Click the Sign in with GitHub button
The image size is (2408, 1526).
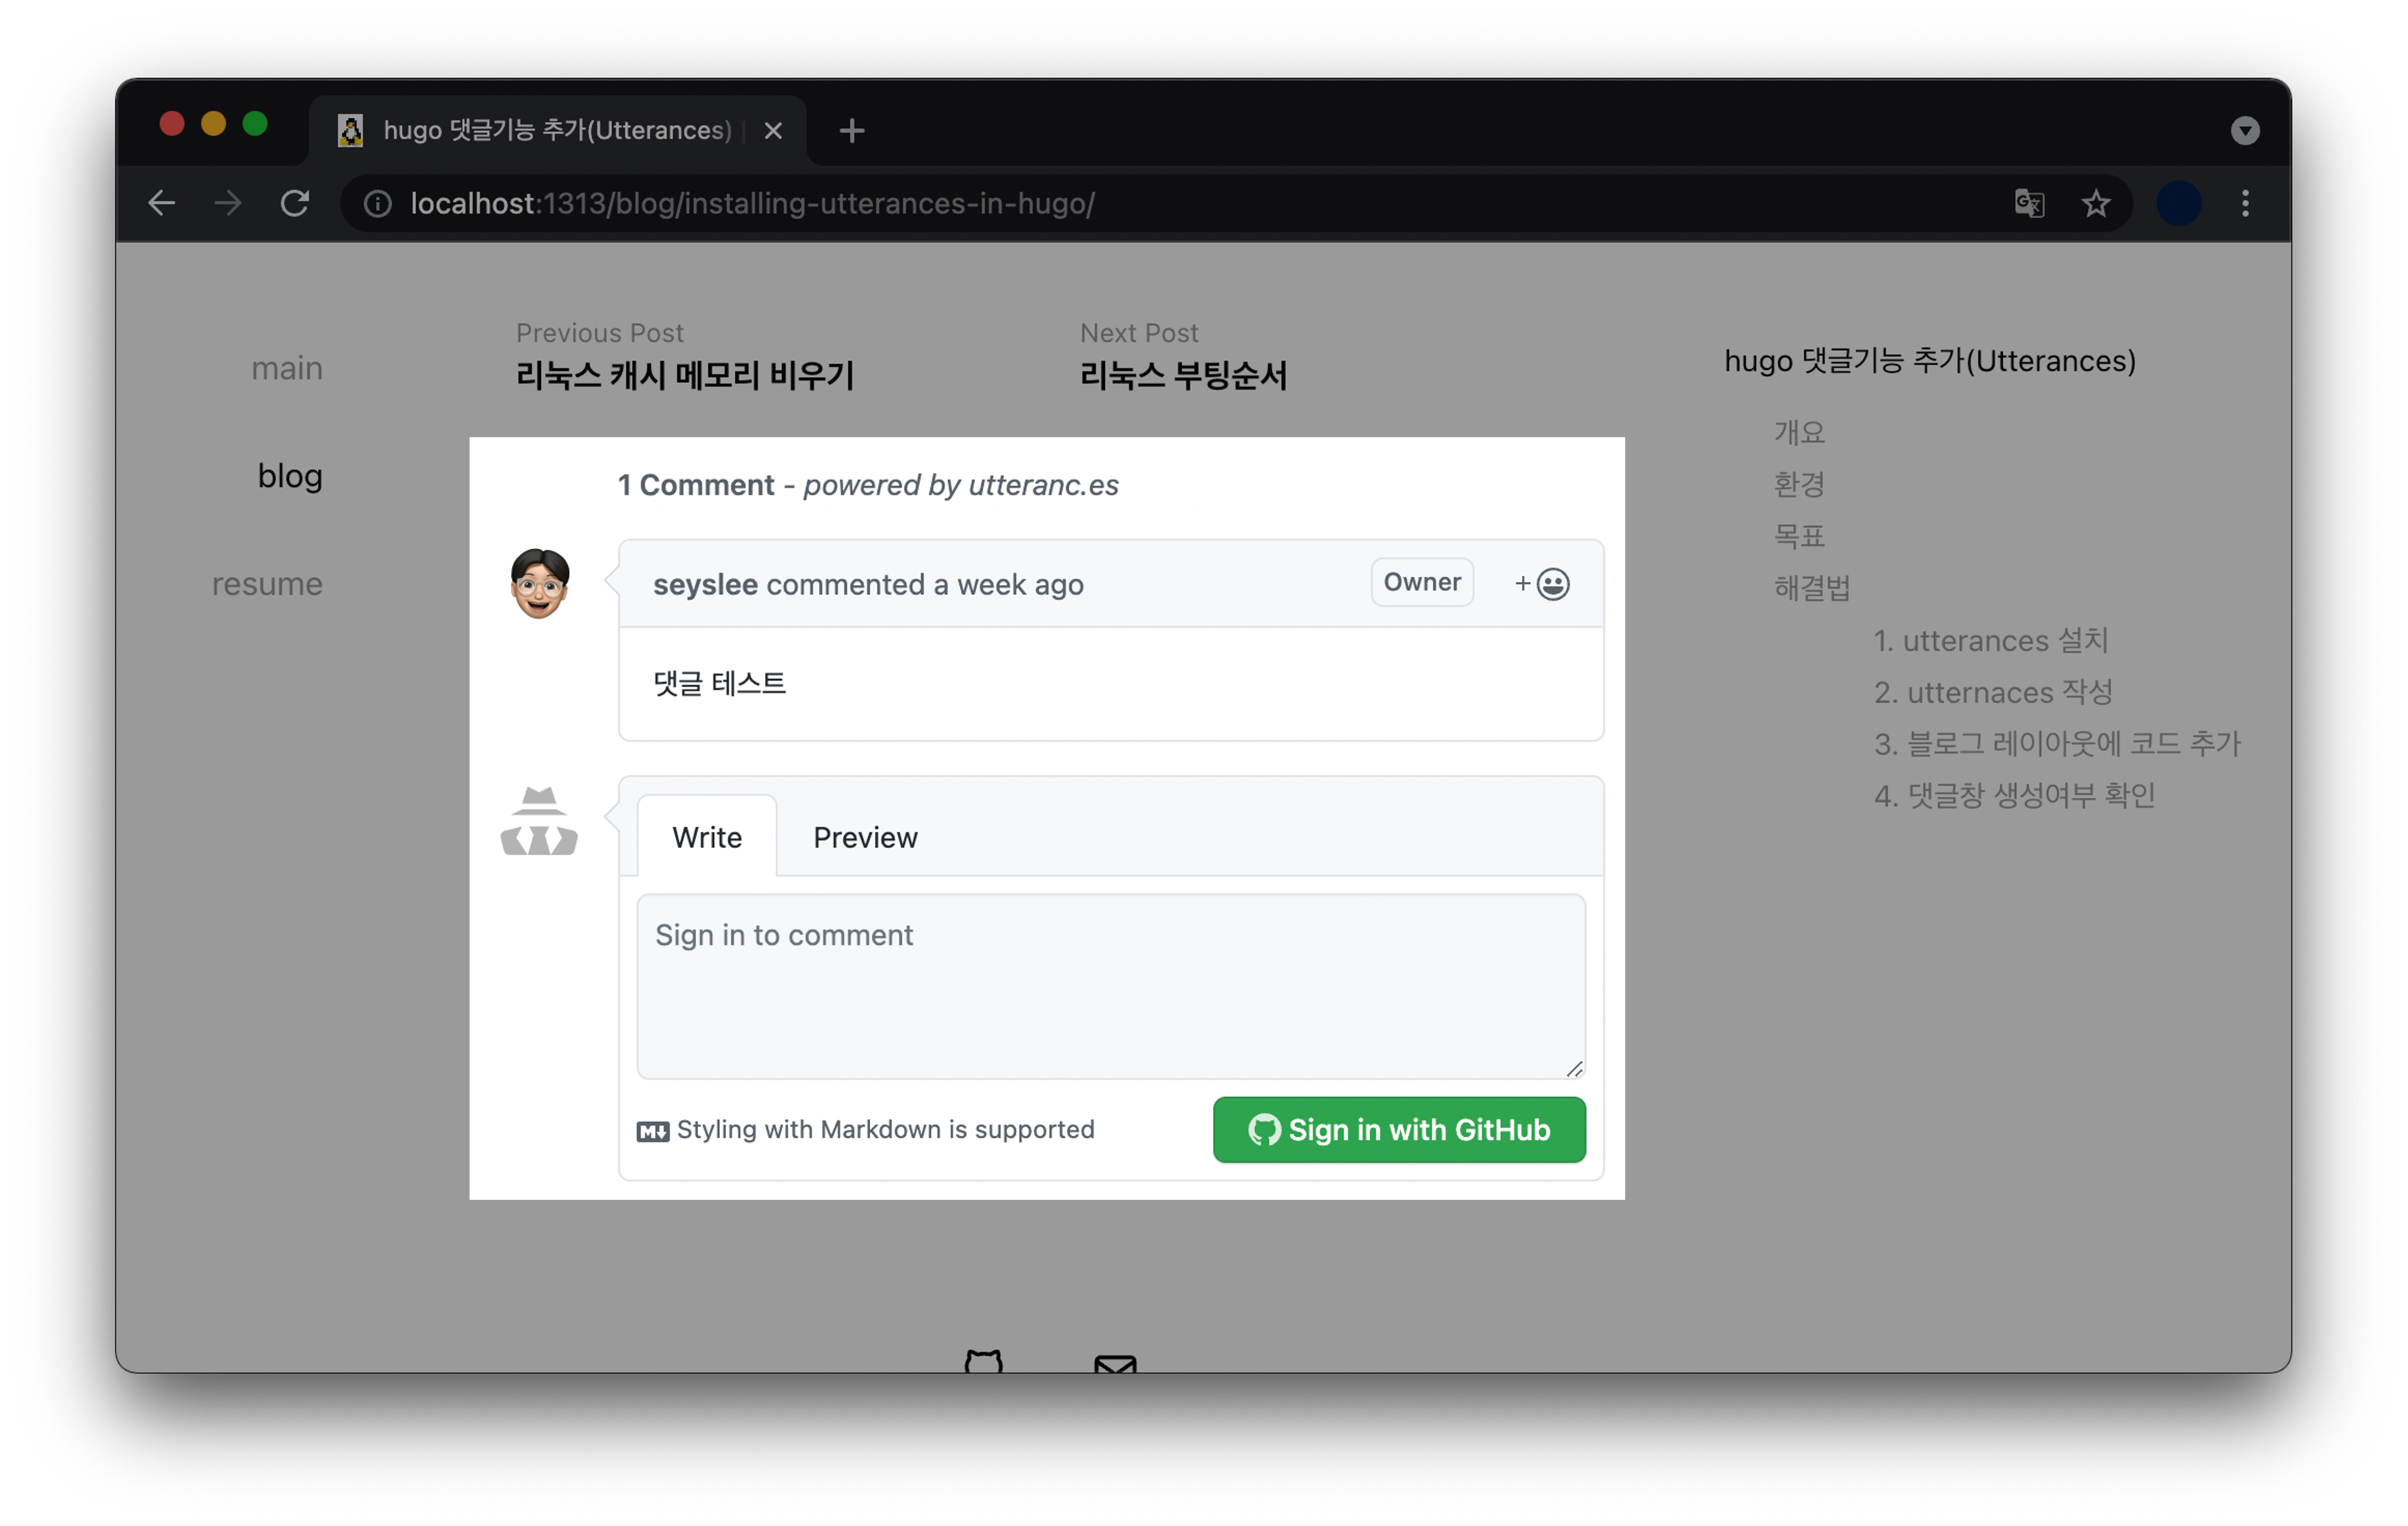[x=1398, y=1129]
